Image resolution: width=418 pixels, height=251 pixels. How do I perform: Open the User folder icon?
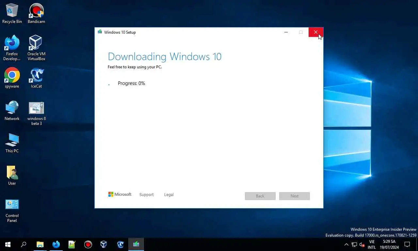coord(12,175)
